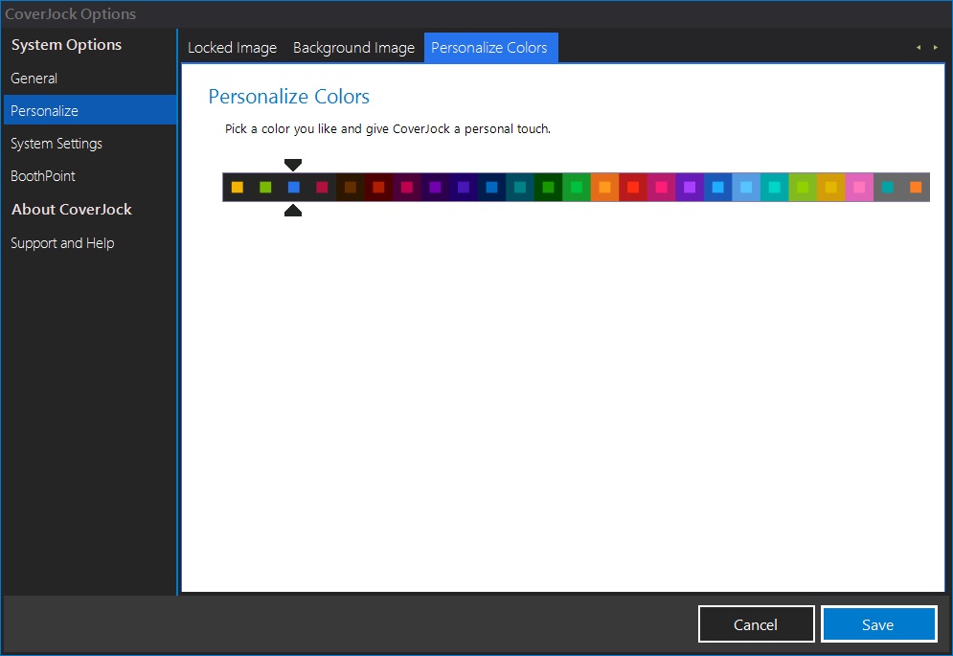Screen dimensions: 953x656
Task: Open Personalize in the sidebar
Action: (90, 111)
